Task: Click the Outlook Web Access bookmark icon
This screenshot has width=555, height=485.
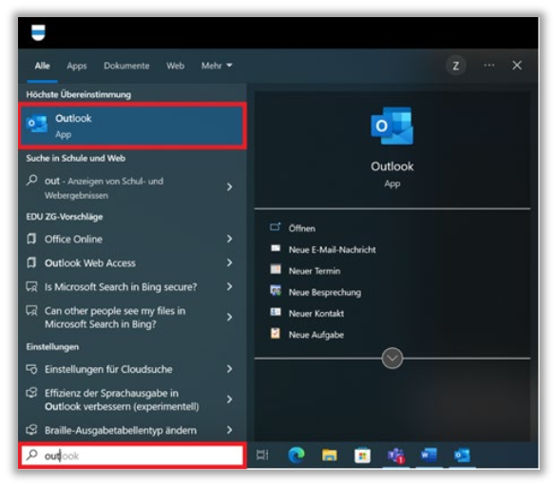Action: 31,262
